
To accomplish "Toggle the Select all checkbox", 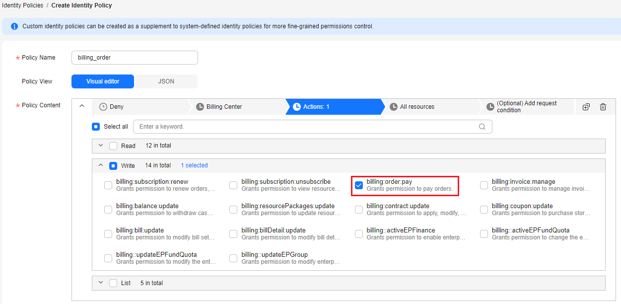I will tap(96, 127).
